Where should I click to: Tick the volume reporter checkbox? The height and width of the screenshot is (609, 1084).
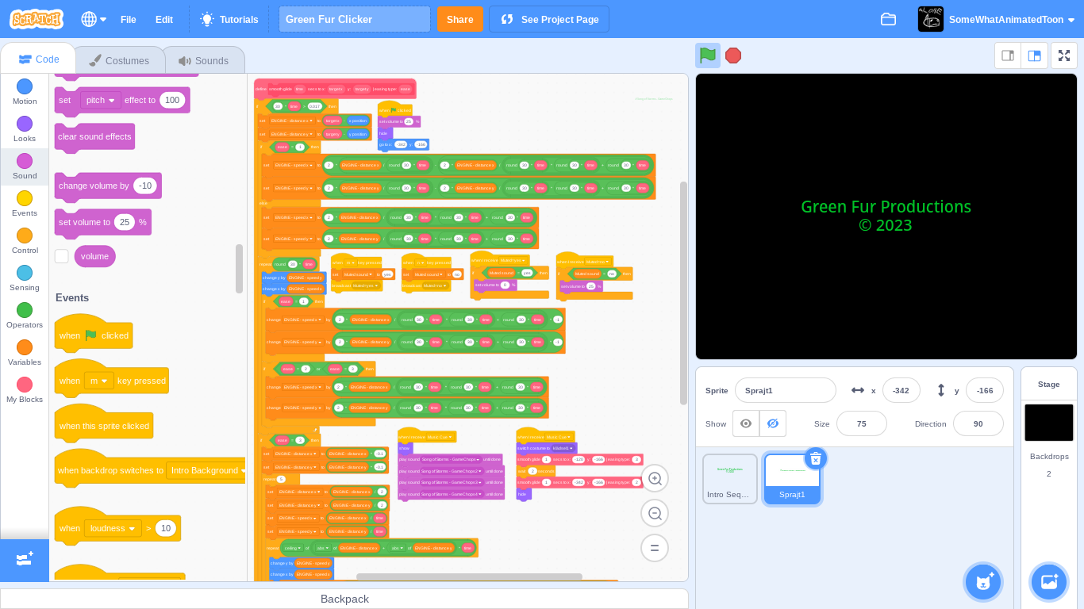(62, 256)
